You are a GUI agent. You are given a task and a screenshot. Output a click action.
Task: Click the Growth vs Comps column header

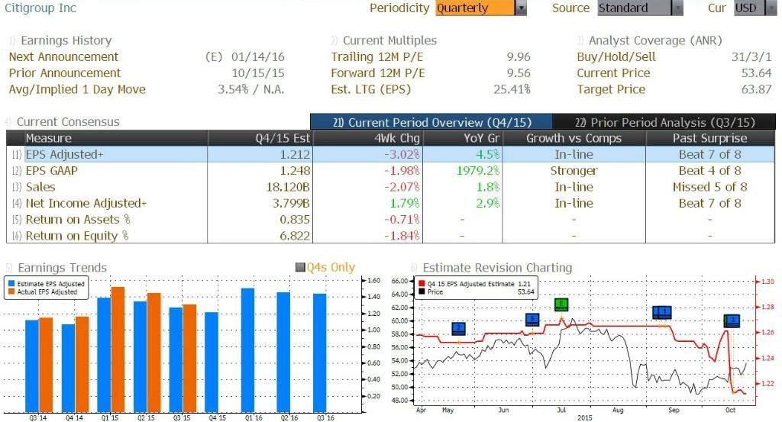pyautogui.click(x=574, y=138)
